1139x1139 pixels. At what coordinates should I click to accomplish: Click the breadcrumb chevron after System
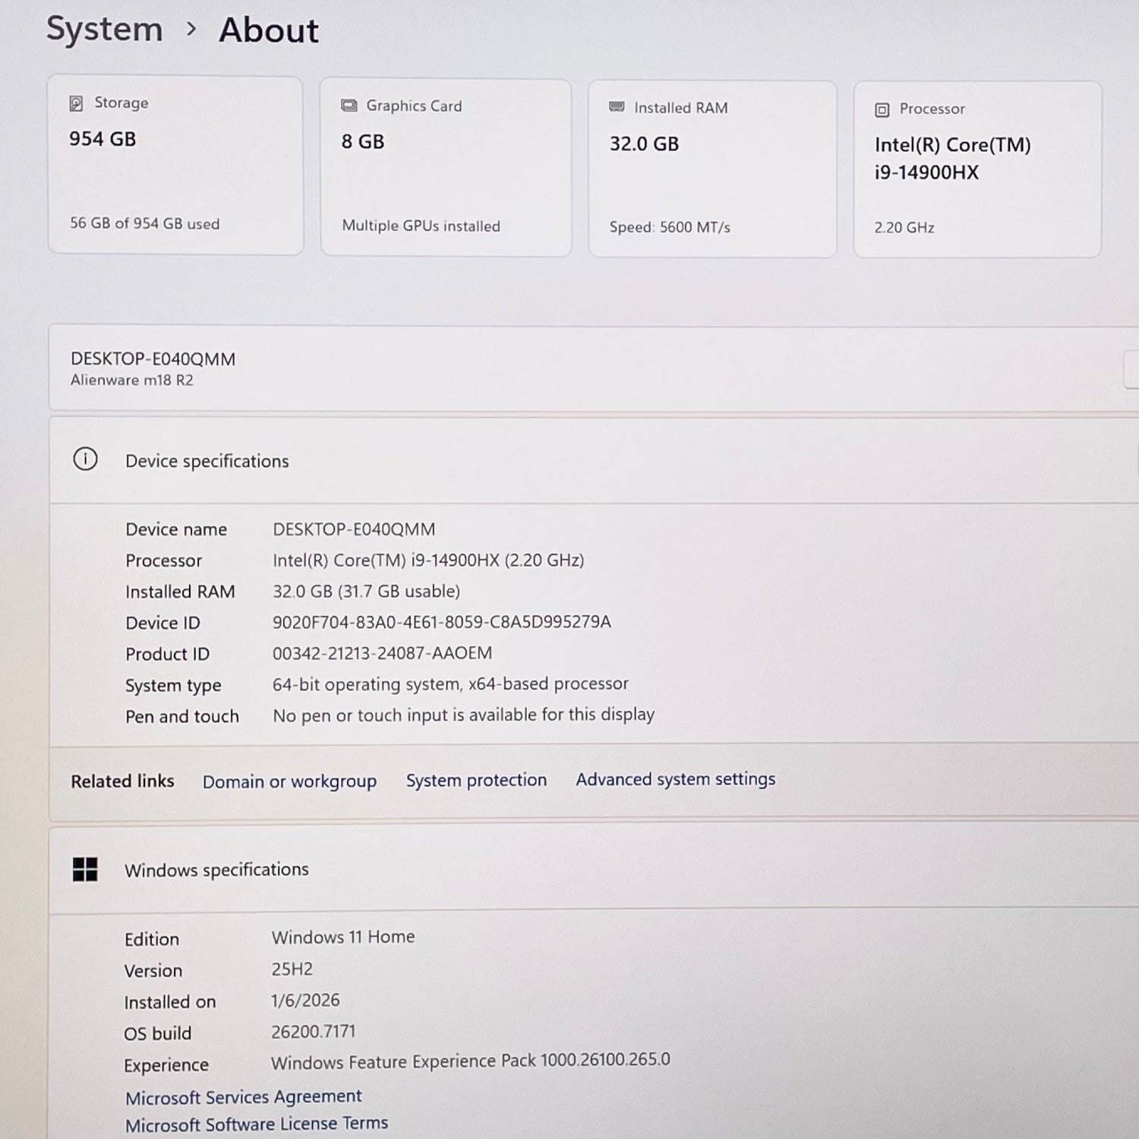click(x=191, y=30)
